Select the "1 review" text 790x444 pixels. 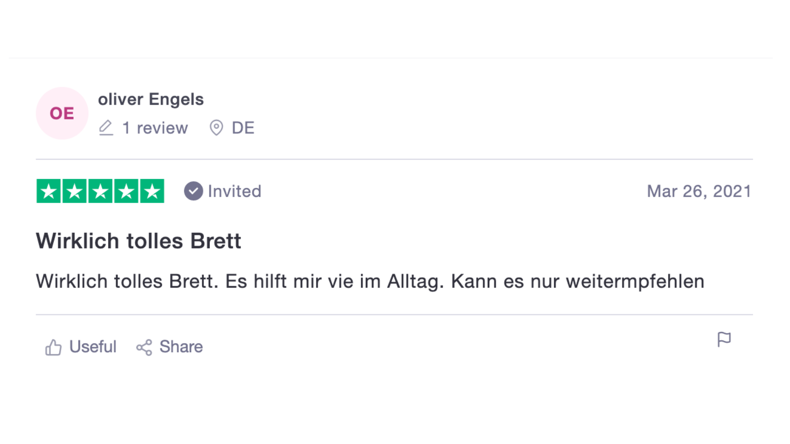pyautogui.click(x=155, y=128)
